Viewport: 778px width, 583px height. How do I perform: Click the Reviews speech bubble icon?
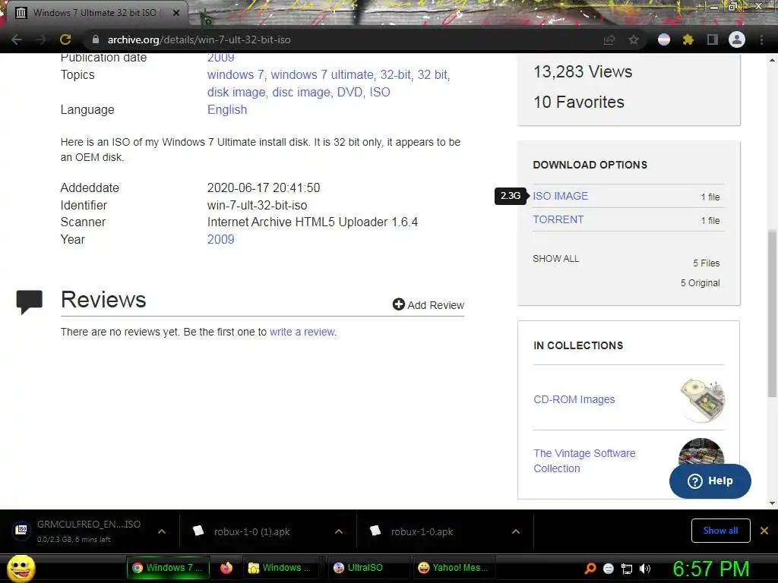click(x=30, y=301)
